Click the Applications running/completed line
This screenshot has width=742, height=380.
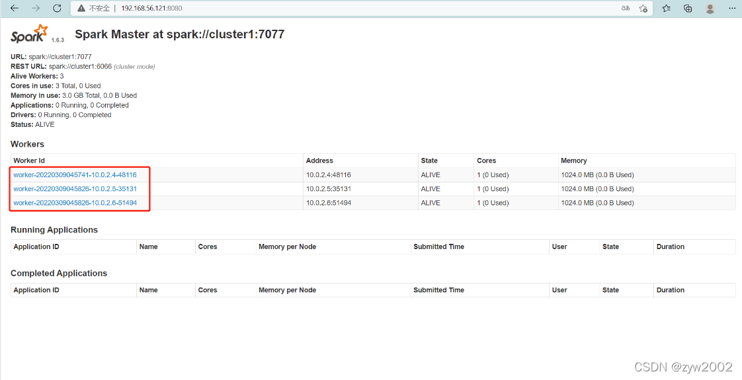point(69,105)
